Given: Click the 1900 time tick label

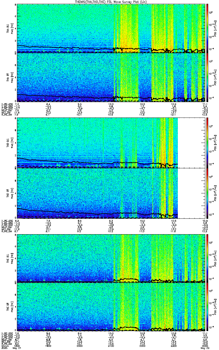Looking at the screenshot, I should pyautogui.click(x=48, y=346).
